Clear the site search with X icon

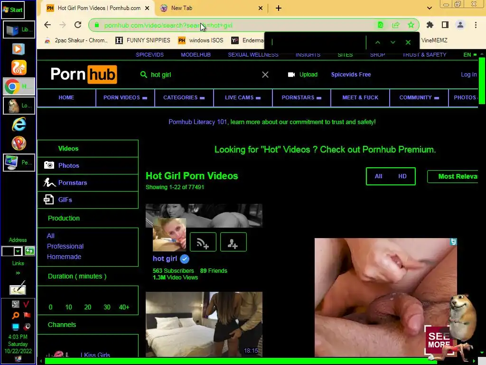click(x=265, y=75)
